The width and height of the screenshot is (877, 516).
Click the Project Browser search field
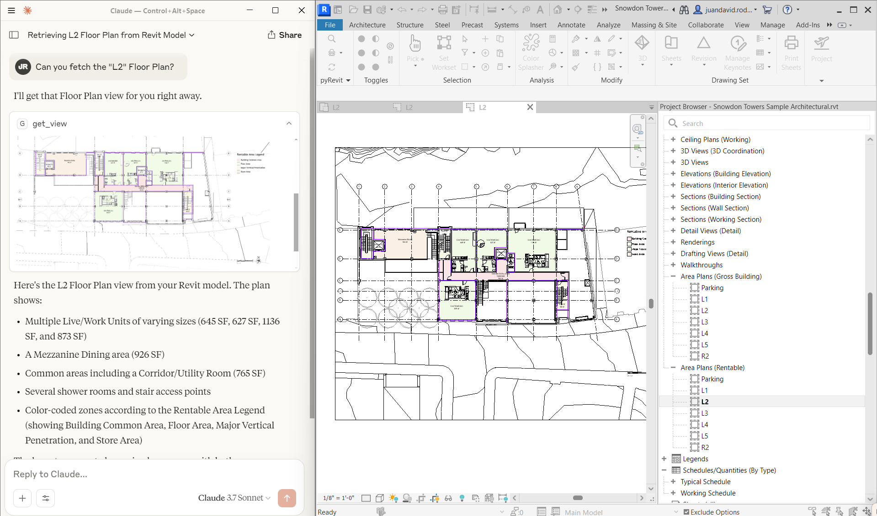pyautogui.click(x=767, y=123)
